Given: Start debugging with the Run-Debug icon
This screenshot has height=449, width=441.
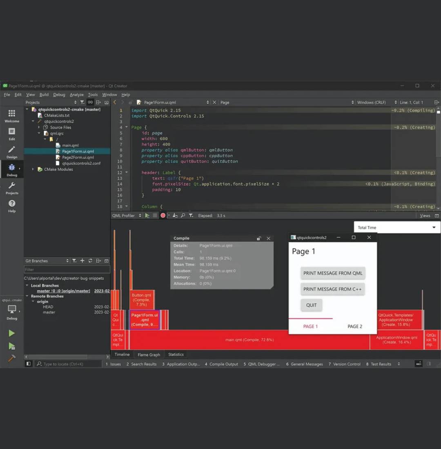Looking at the screenshot, I should 11,346.
